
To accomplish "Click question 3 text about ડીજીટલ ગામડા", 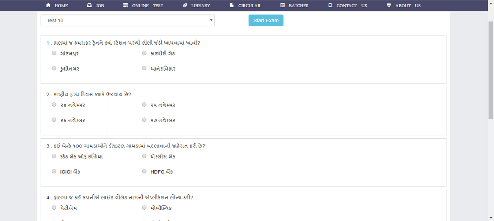I will click(x=126, y=146).
